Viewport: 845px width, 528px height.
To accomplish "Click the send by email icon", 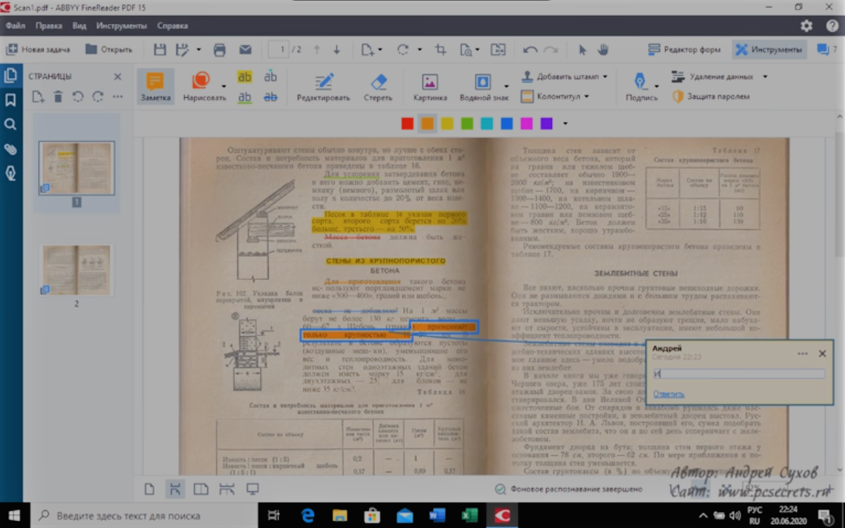I will pyautogui.click(x=245, y=49).
